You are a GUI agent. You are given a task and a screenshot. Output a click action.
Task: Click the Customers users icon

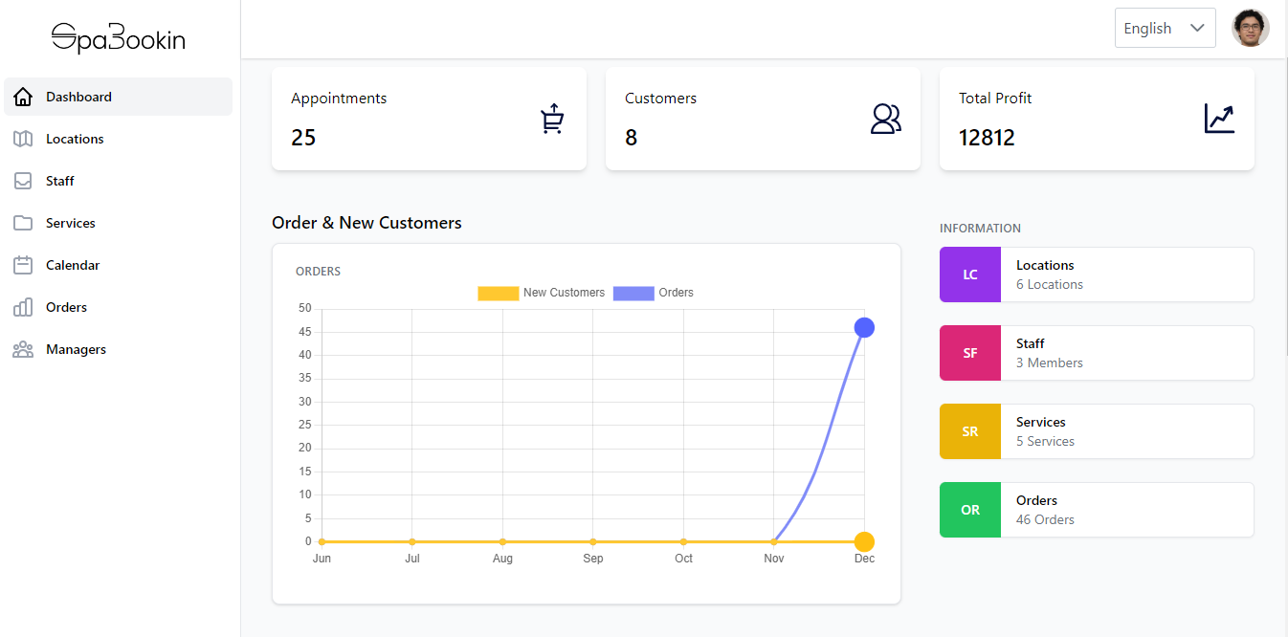(886, 119)
